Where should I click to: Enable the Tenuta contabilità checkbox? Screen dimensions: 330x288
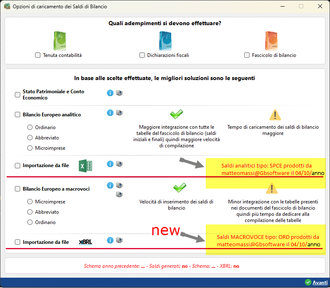pyautogui.click(x=38, y=55)
